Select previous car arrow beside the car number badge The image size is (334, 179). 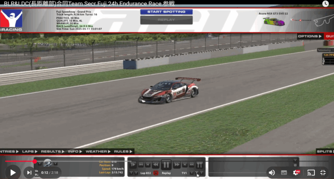click(x=40, y=164)
